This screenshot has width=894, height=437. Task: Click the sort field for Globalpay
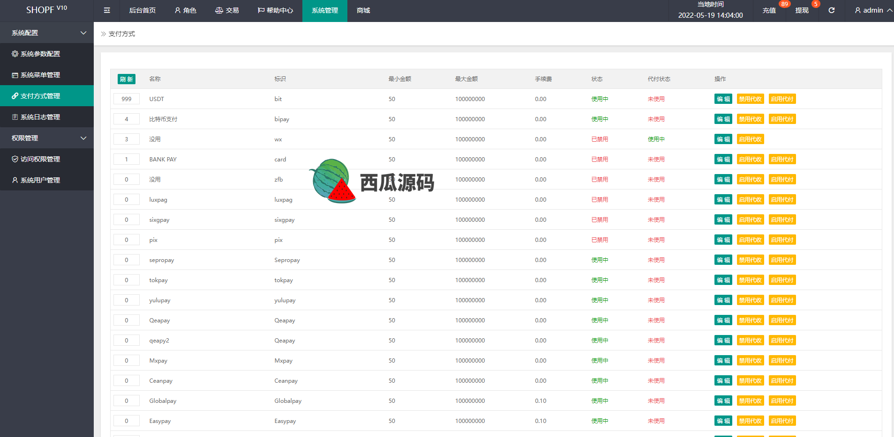(127, 401)
